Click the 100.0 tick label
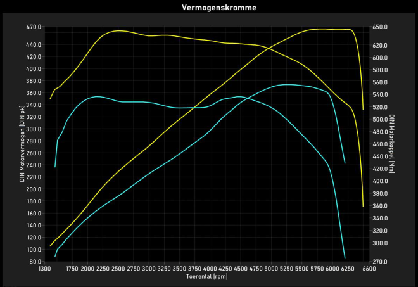 click(34, 250)
